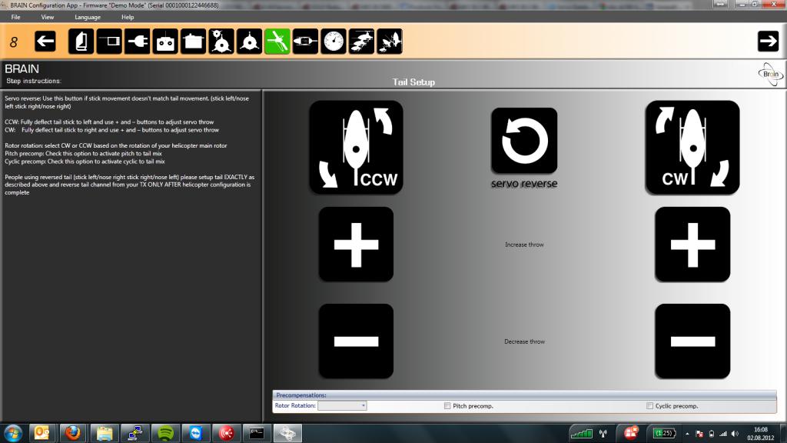This screenshot has height=443, width=787.
Task: Open the File menu
Action: coord(15,17)
